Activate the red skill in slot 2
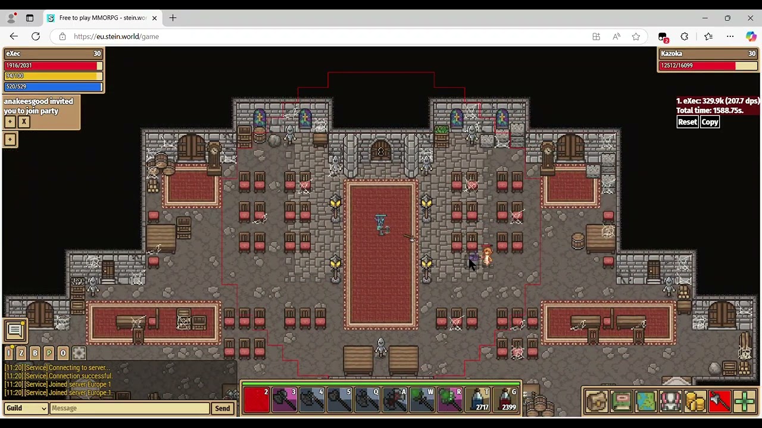The height and width of the screenshot is (428, 762). pyautogui.click(x=257, y=399)
